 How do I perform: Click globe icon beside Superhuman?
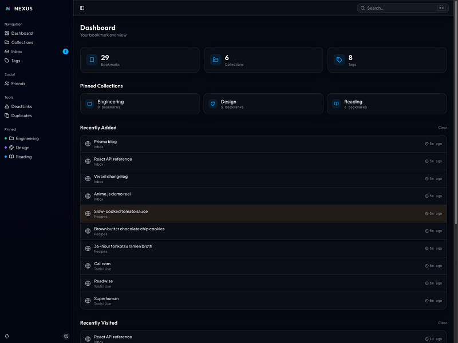point(88,301)
